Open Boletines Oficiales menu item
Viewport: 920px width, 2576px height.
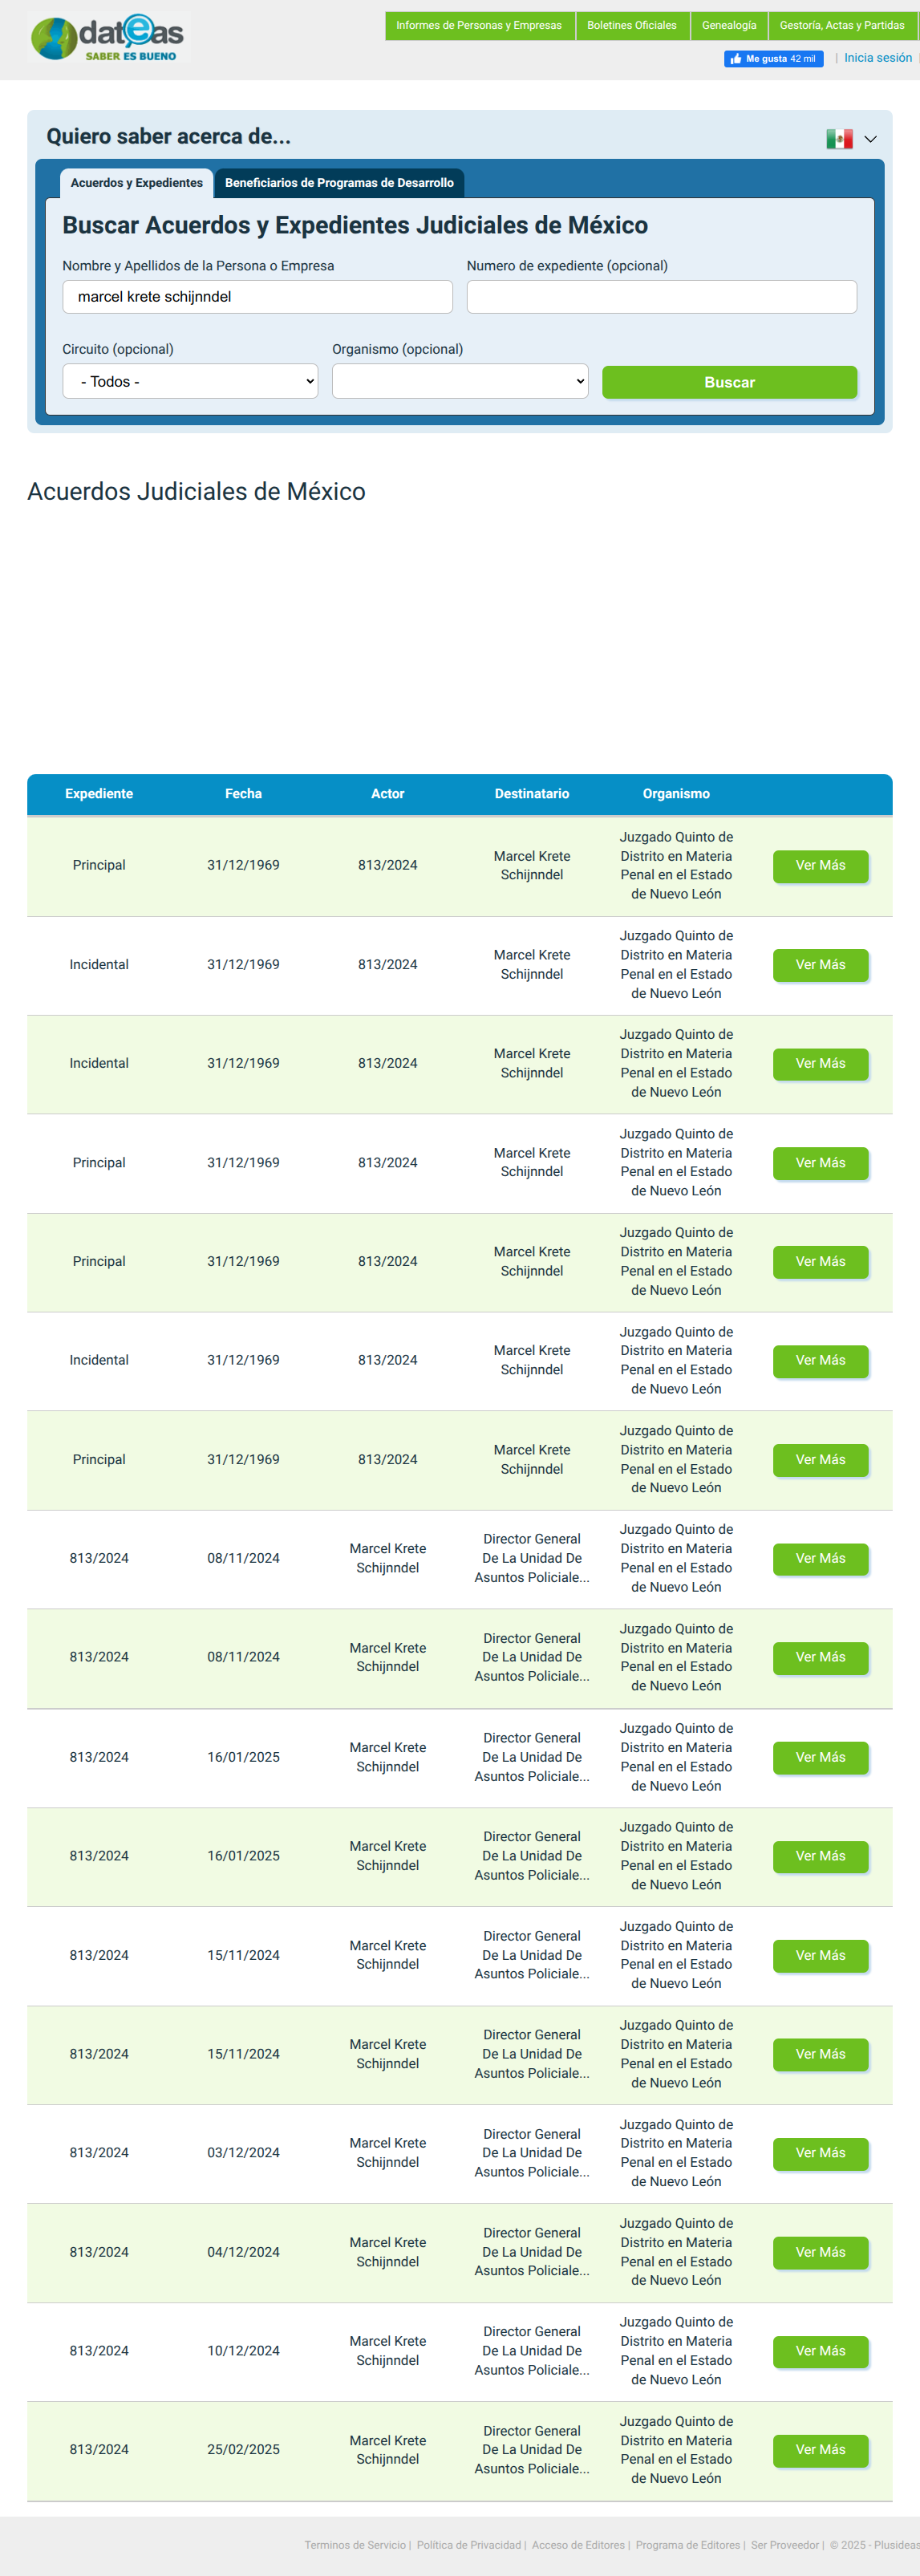pyautogui.click(x=632, y=26)
